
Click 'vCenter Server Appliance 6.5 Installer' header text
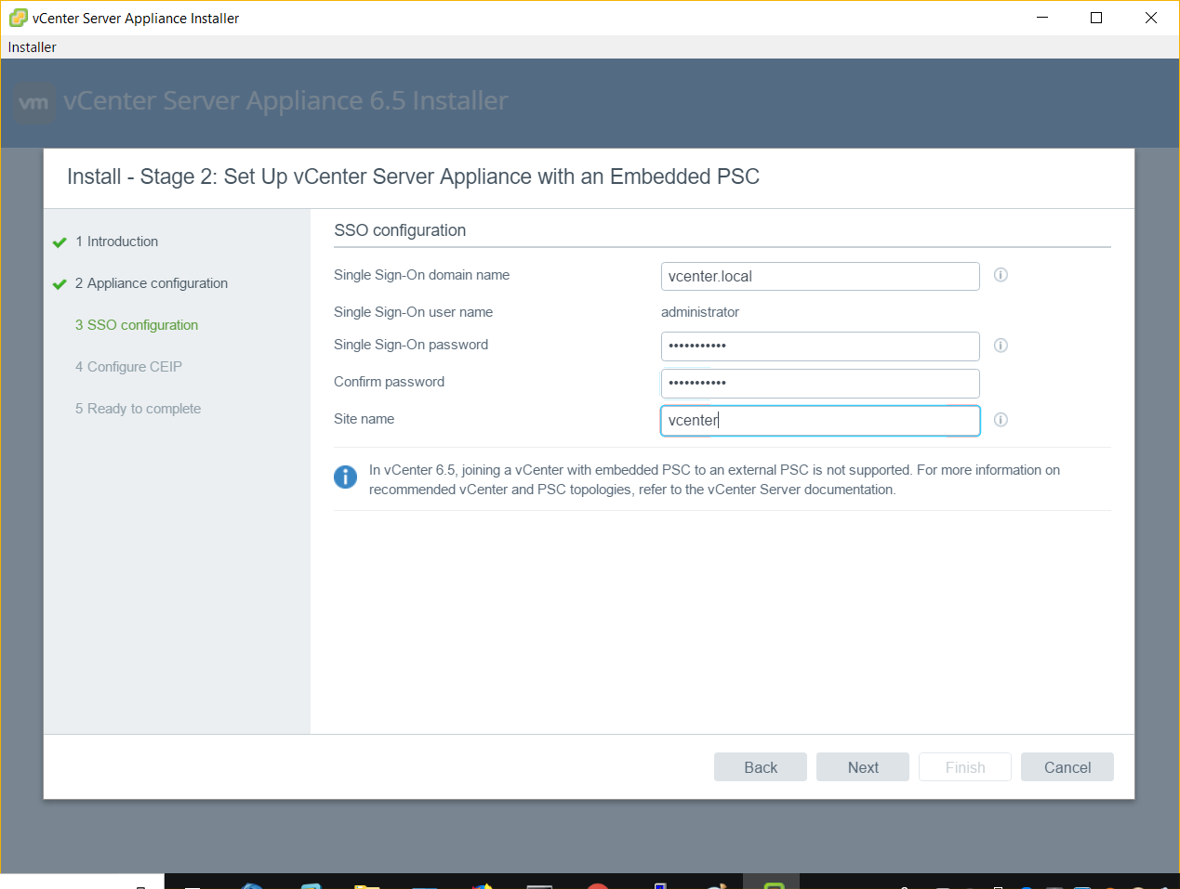(x=285, y=100)
